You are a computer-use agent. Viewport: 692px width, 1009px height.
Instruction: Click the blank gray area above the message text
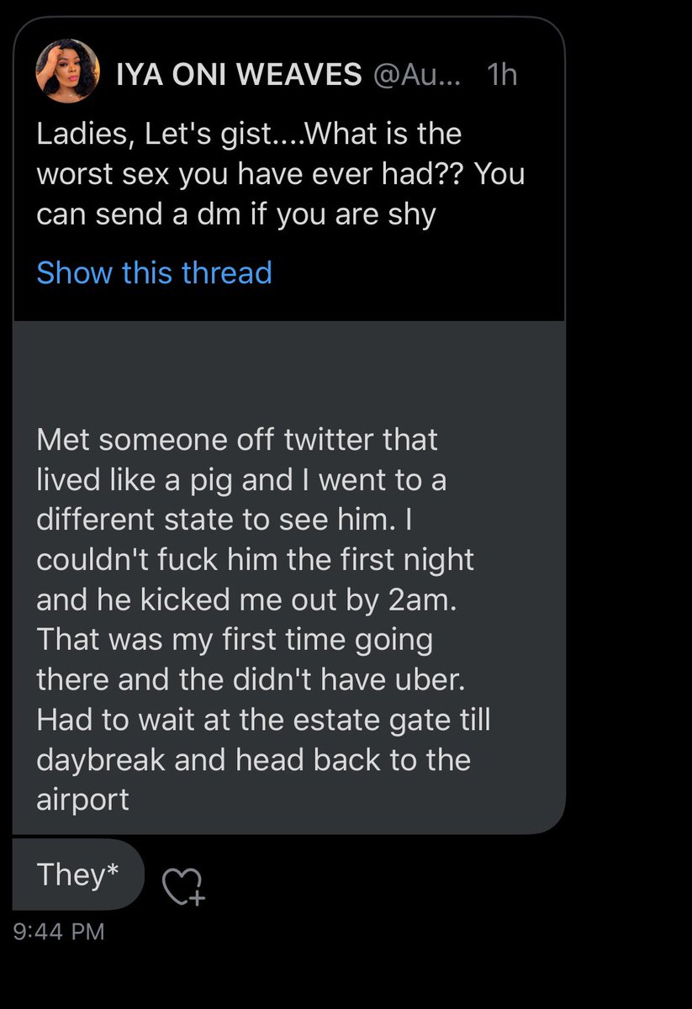[x=288, y=370]
